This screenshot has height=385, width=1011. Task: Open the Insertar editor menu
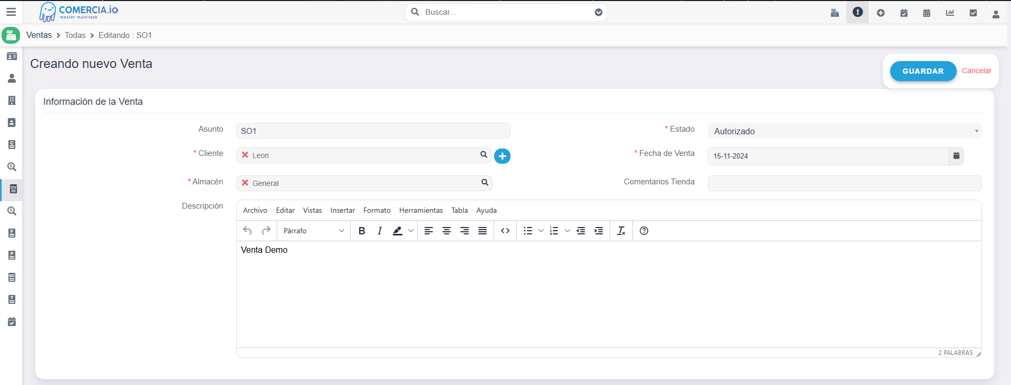[x=343, y=210]
